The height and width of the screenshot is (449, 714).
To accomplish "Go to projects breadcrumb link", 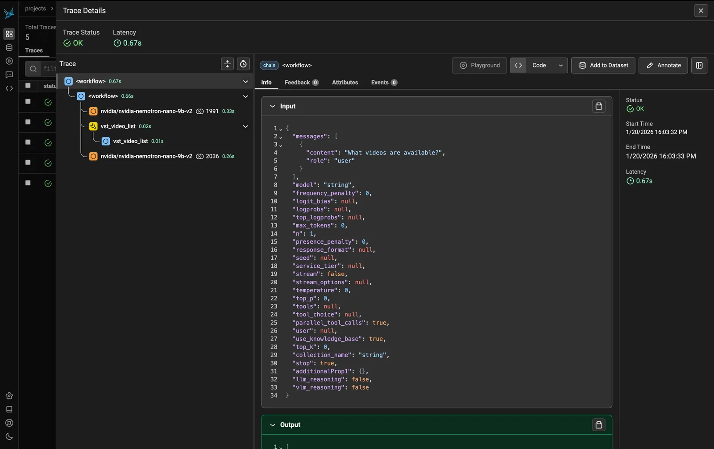I will 36,8.
